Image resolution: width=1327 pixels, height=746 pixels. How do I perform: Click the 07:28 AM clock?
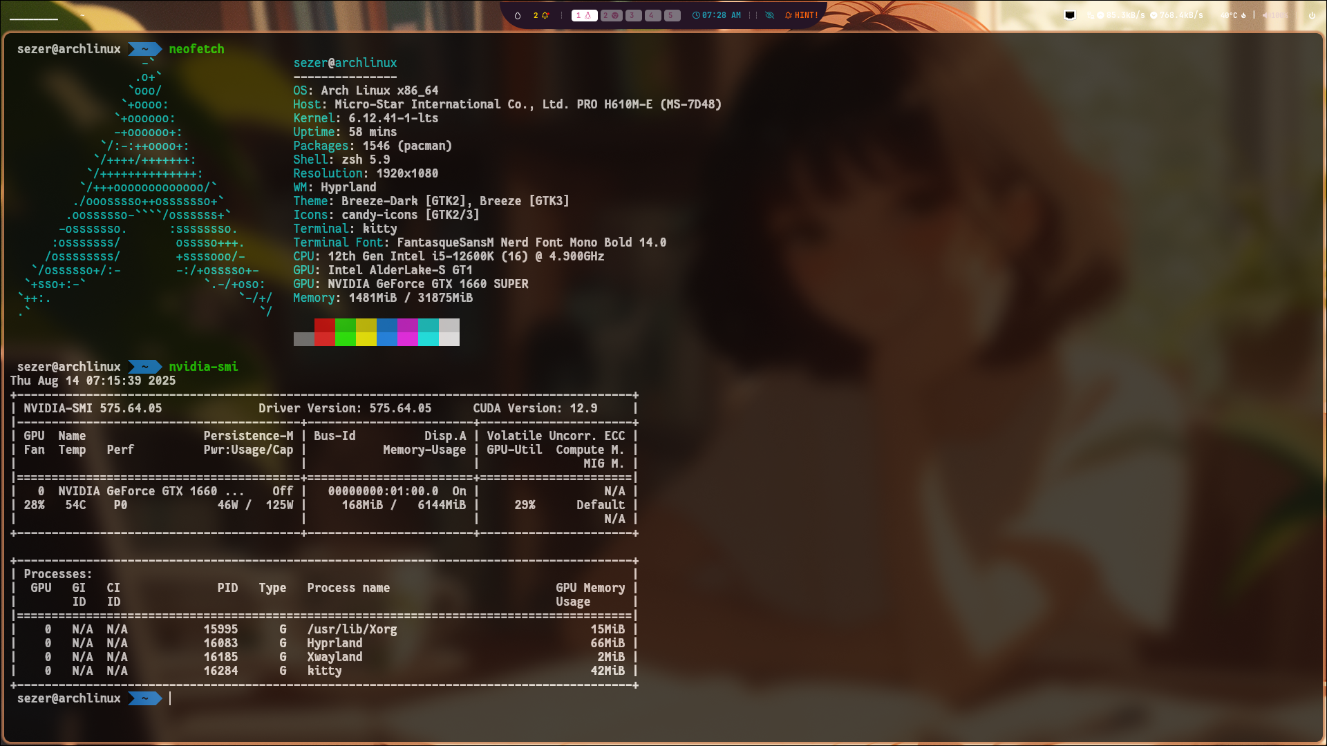click(717, 15)
